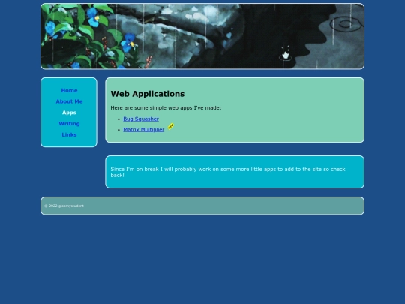Select the 'Web Applications' heading

click(148, 94)
